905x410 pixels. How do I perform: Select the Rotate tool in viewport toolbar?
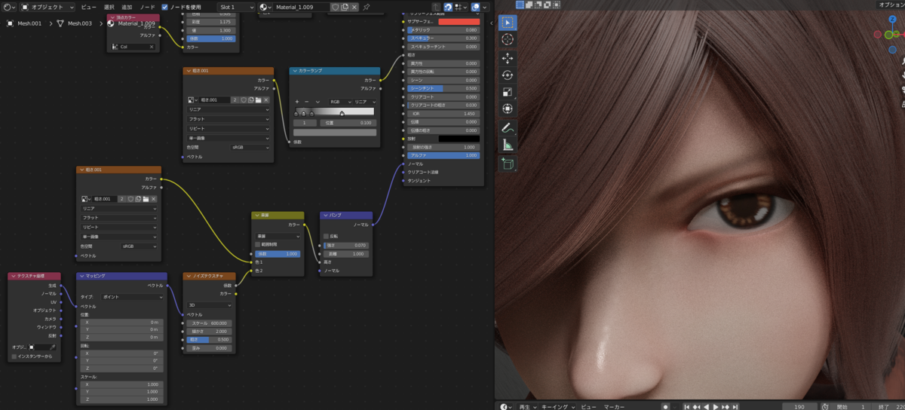point(507,75)
